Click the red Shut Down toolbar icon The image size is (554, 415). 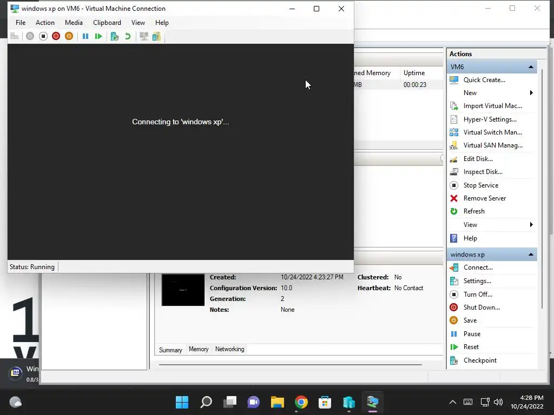(56, 36)
